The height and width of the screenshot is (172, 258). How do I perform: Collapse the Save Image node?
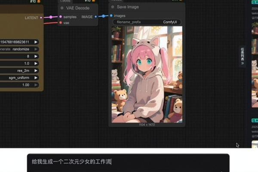[x=113, y=7]
